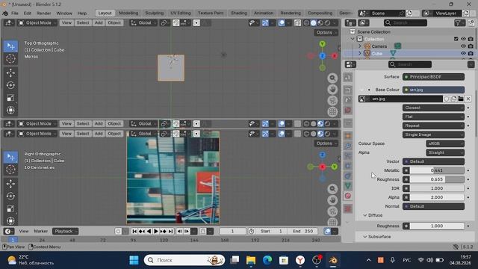Screen dimensions: 478x269
Task: Open the Render menu
Action: click(43, 13)
